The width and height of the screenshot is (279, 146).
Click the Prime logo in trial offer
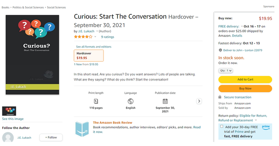point(266,127)
